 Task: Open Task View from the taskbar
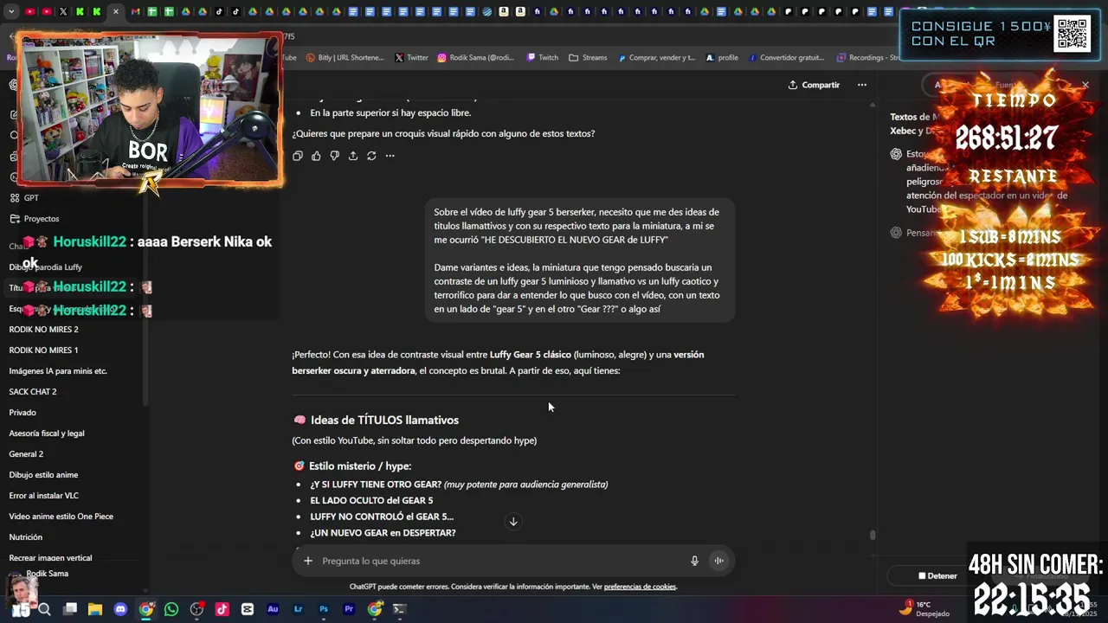coord(70,609)
